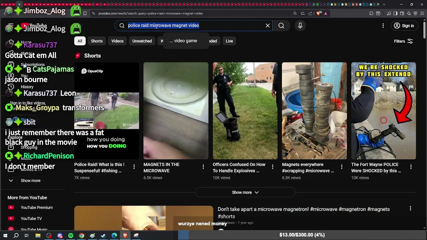Launch Spotify from the taskbar
Image resolution: width=427 pixels, height=240 pixels.
click(x=71, y=235)
